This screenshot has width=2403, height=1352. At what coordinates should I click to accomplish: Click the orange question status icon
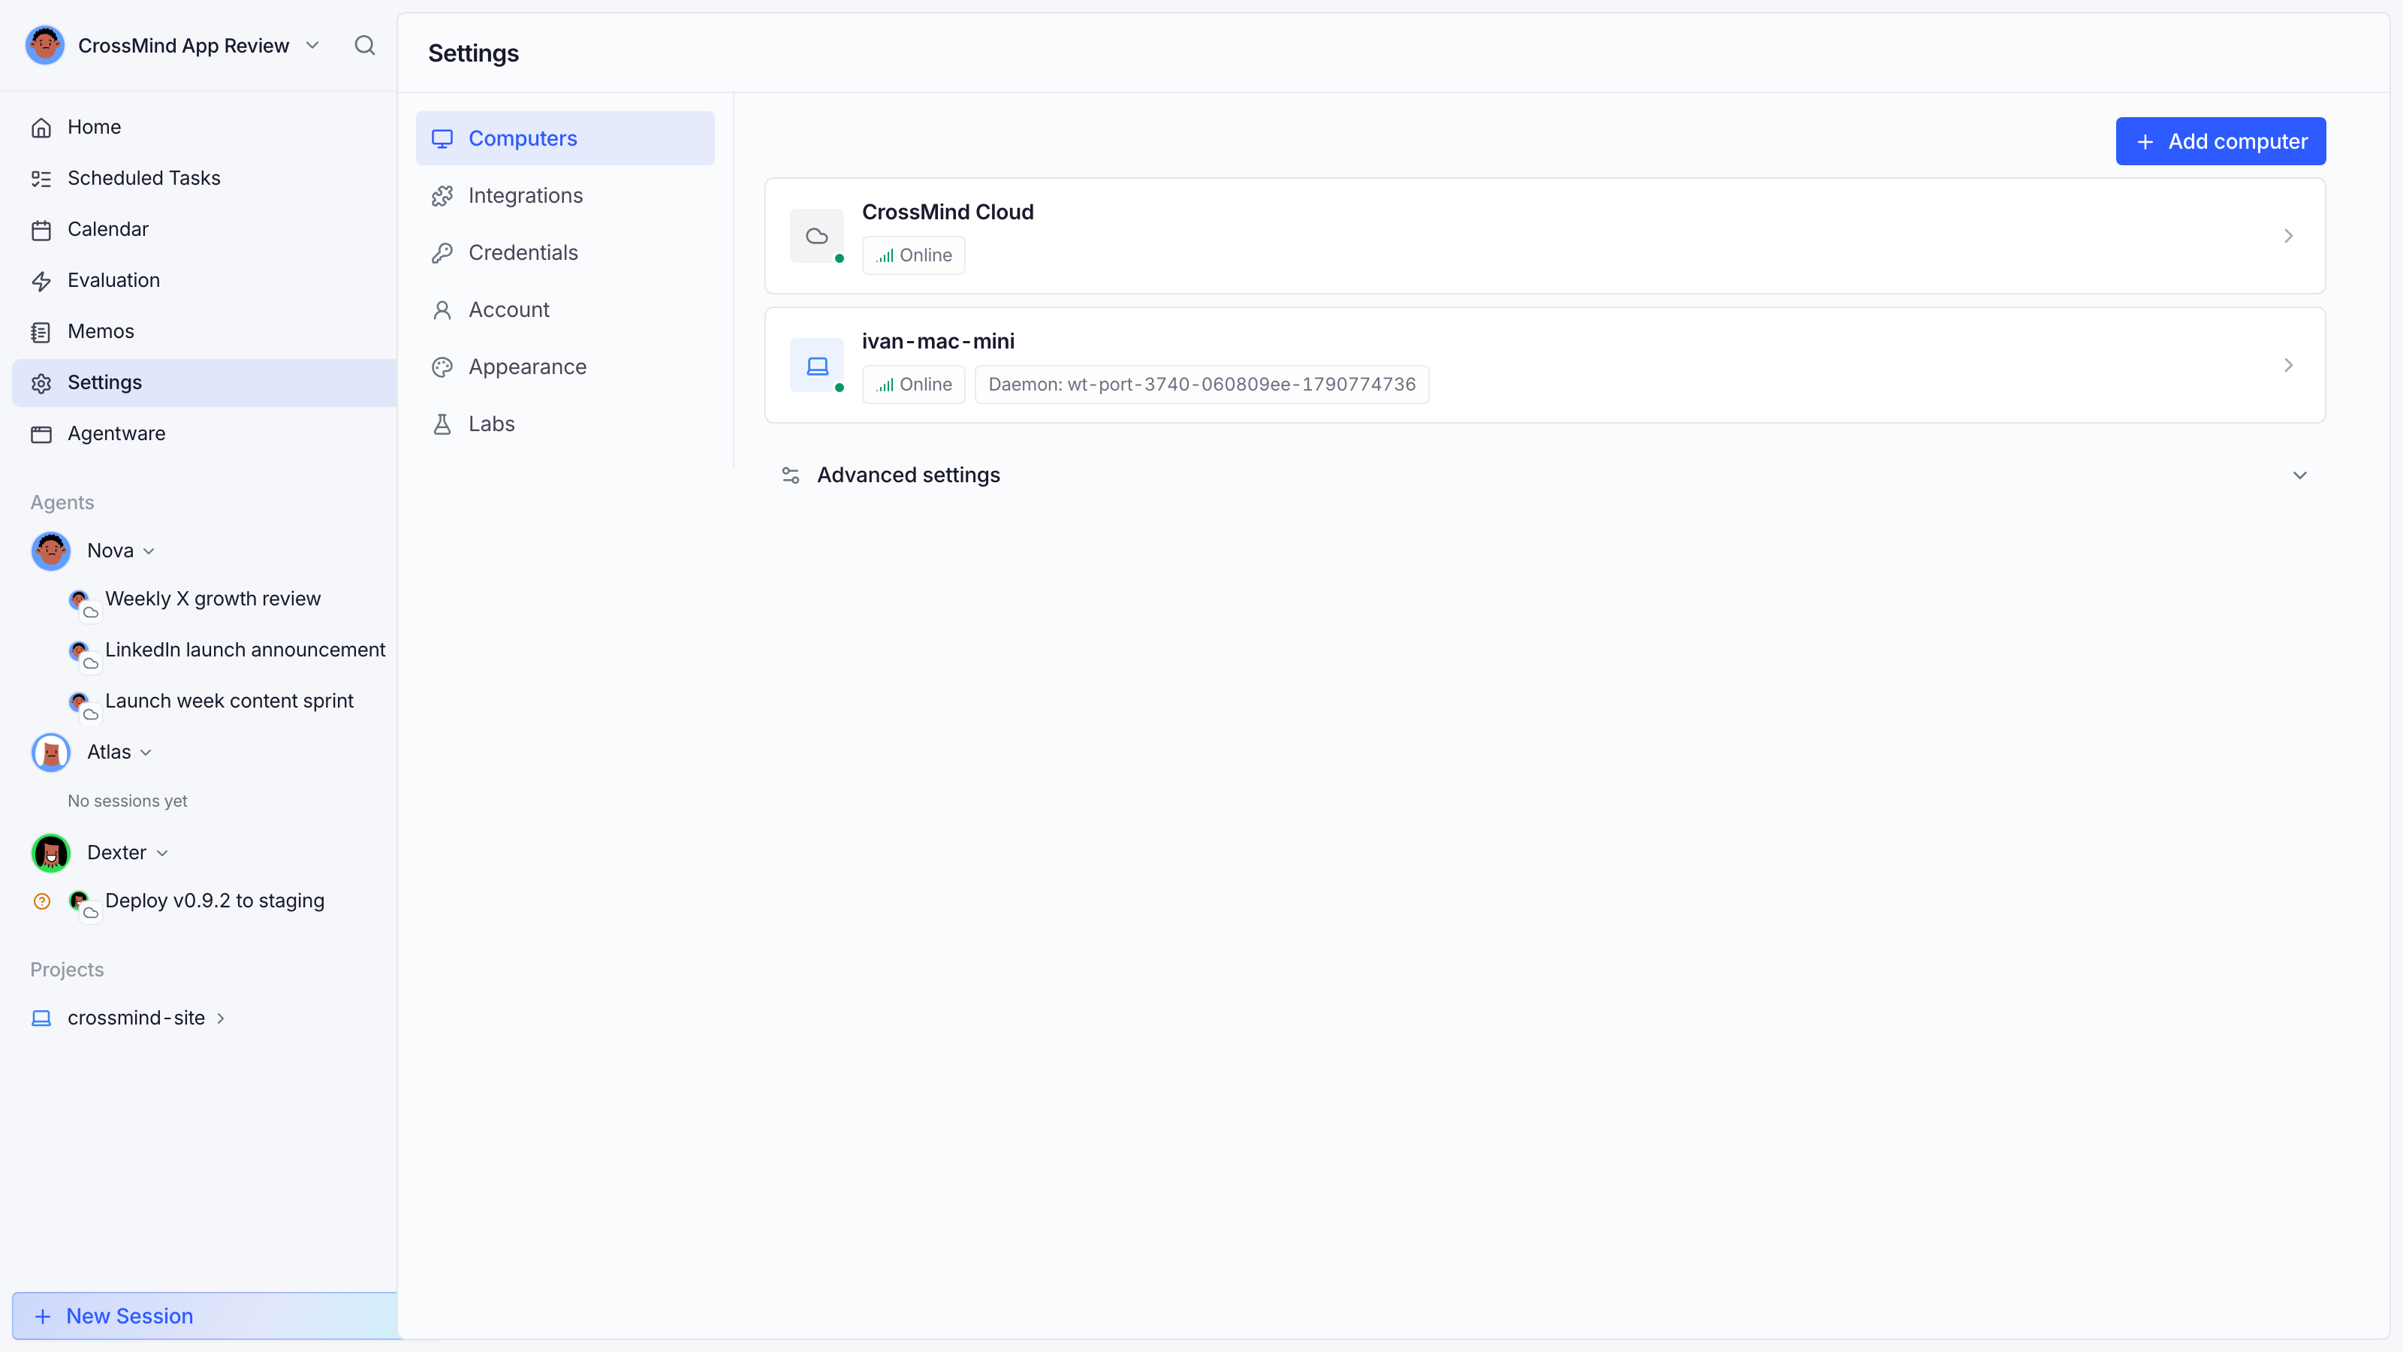42,901
